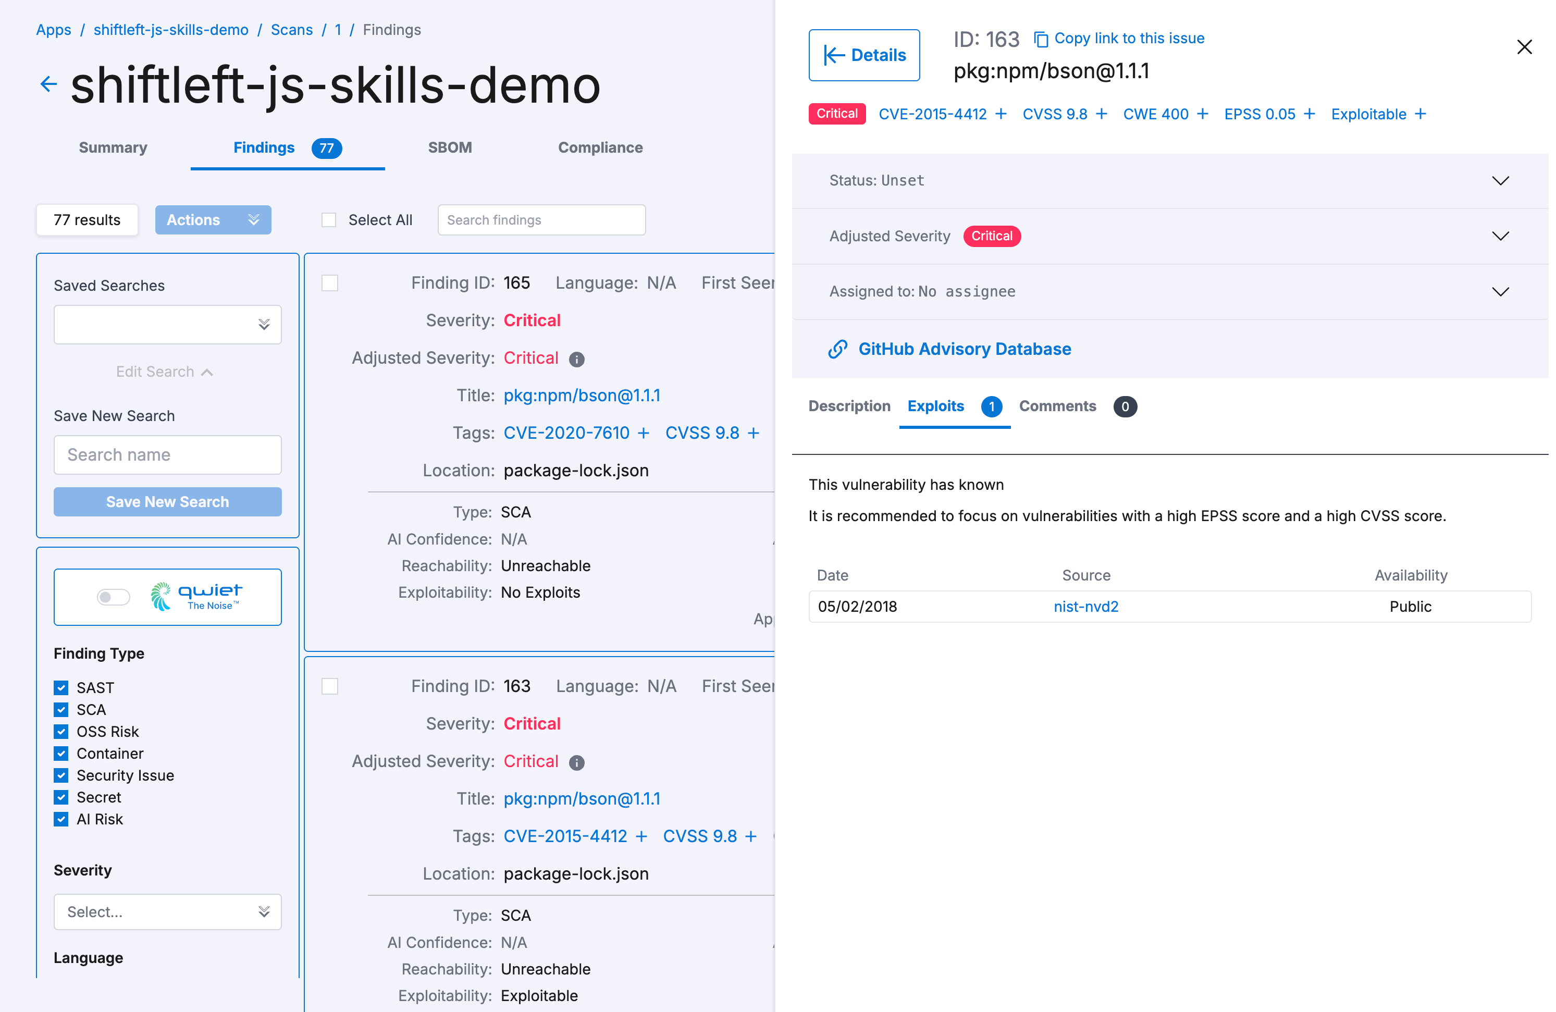Expand the Assigned to row

(1170, 292)
